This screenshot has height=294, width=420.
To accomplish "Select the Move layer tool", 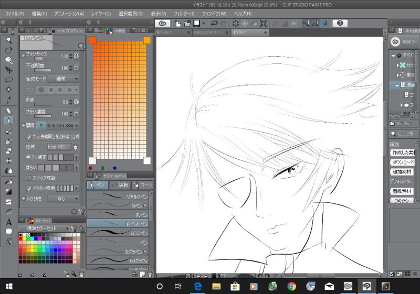I will pyautogui.click(x=8, y=70).
